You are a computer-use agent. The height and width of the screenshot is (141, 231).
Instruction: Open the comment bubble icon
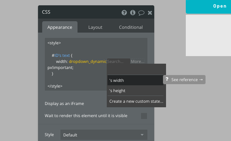141,13
